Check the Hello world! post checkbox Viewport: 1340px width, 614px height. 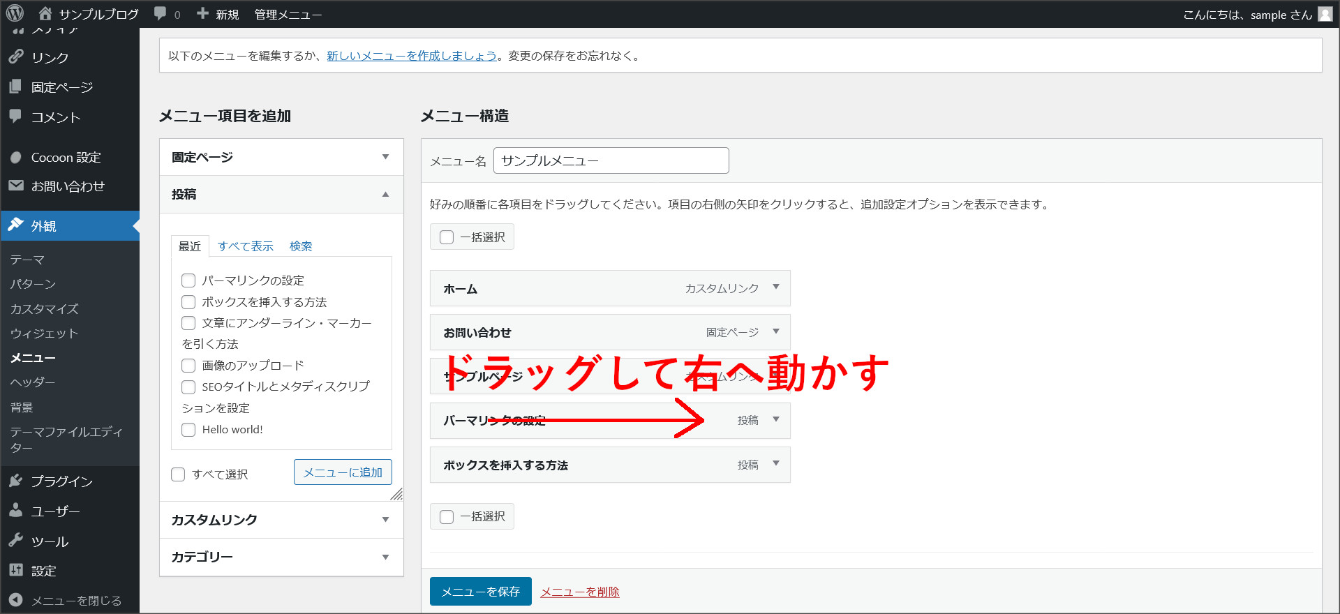coord(188,430)
